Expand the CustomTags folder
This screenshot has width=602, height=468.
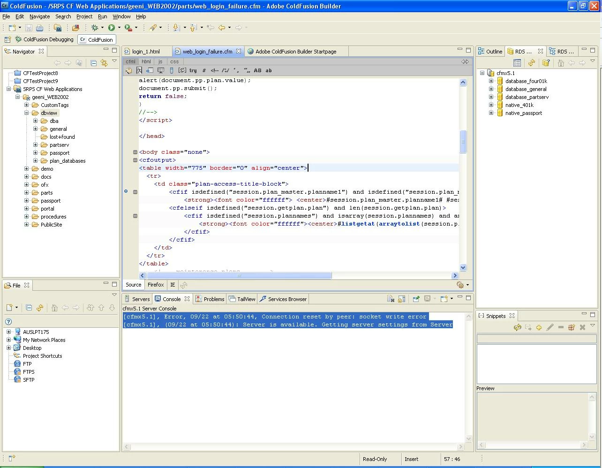pyautogui.click(x=26, y=105)
